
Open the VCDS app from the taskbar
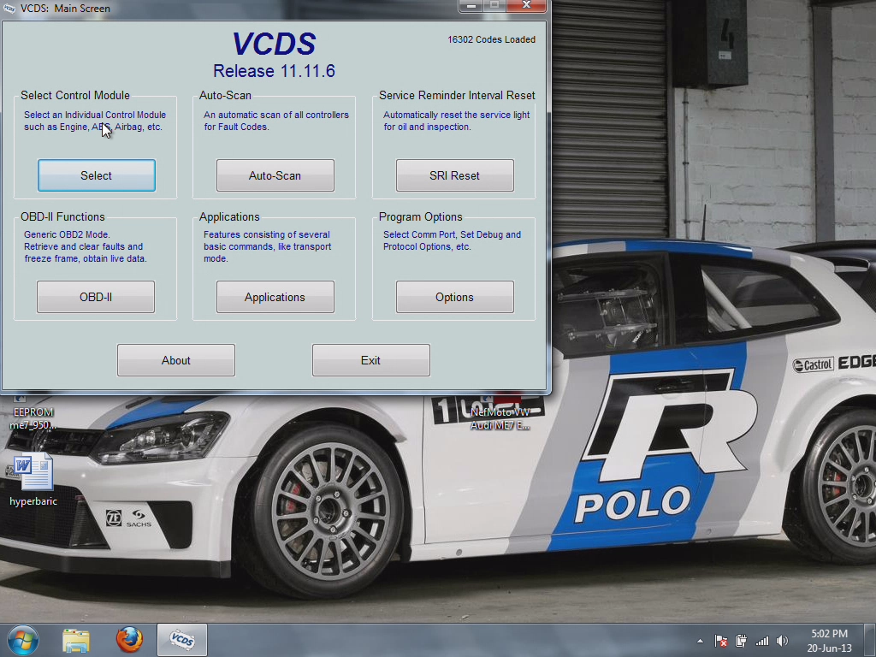[x=181, y=640]
